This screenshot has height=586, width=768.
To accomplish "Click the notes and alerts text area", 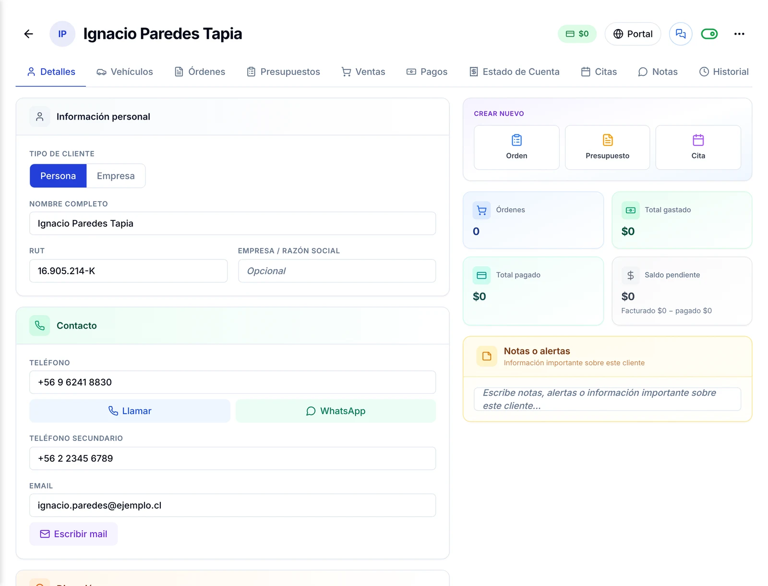I will pos(607,399).
